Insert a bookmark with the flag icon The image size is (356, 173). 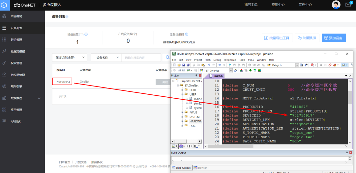(x=230, y=65)
